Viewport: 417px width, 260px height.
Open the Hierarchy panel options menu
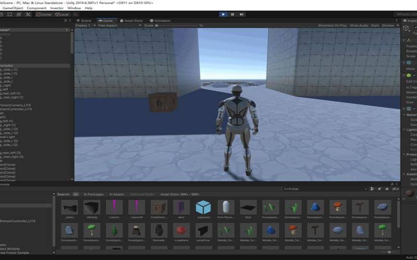(x=70, y=20)
